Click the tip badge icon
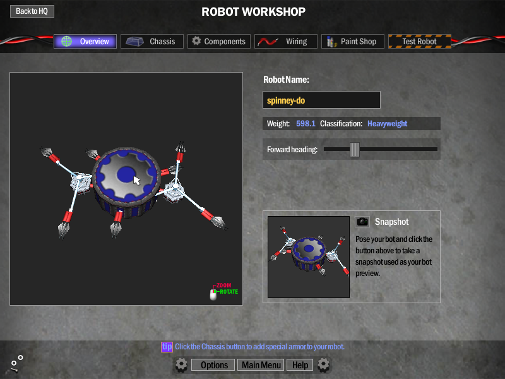Viewport: 505px width, 379px height. [x=167, y=347]
